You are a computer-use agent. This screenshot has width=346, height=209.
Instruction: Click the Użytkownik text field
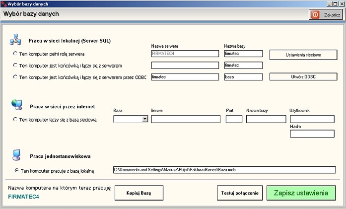312,119
